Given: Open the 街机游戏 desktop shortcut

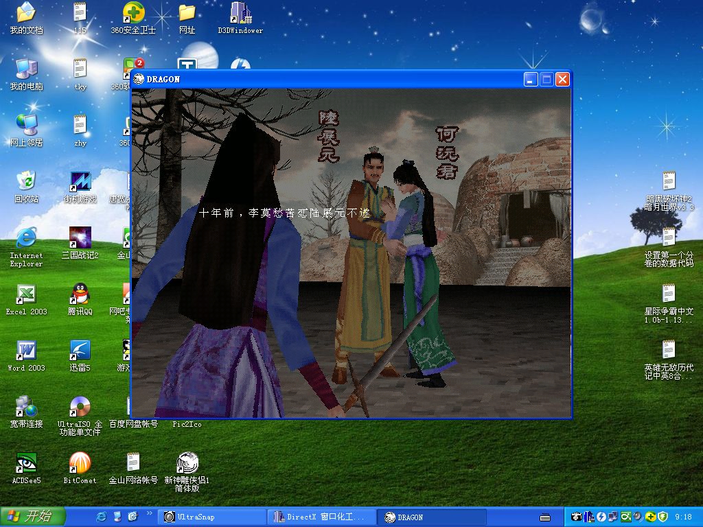Looking at the screenshot, I should [x=80, y=182].
